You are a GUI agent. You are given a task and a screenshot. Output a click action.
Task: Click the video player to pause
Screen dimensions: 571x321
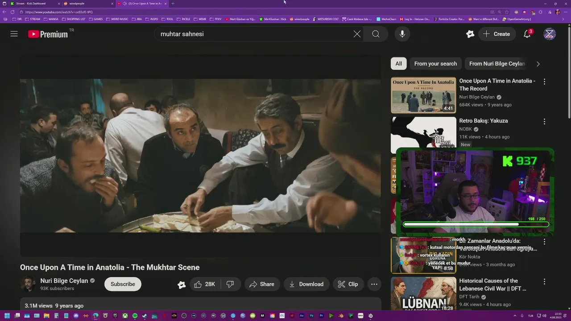pos(200,156)
